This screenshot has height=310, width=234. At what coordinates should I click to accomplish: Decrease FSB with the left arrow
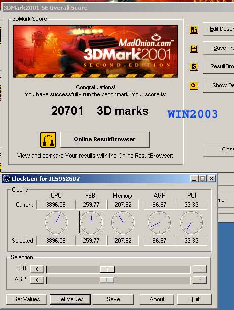point(37,269)
